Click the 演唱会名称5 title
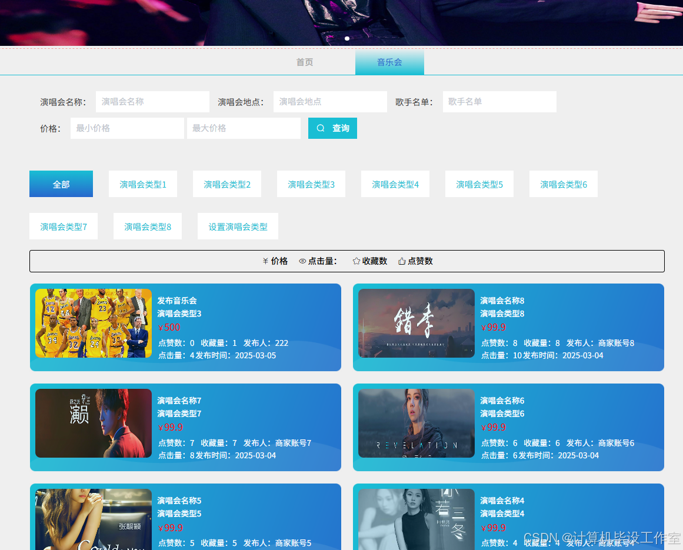 pos(179,501)
